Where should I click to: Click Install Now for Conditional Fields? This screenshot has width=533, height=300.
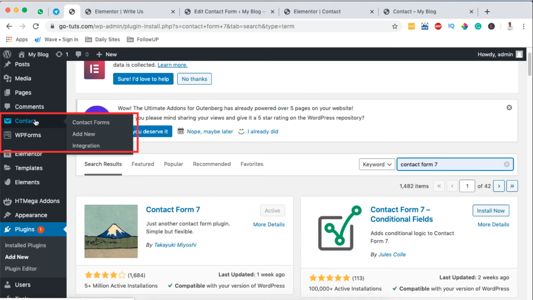coord(491,211)
